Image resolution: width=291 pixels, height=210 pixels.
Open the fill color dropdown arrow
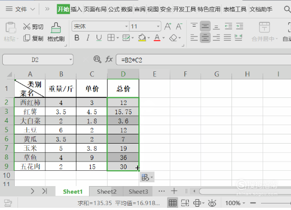tap(149, 38)
